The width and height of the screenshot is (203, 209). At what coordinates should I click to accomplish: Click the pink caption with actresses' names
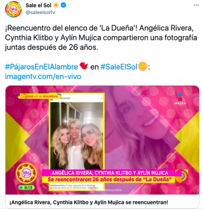click(x=110, y=173)
